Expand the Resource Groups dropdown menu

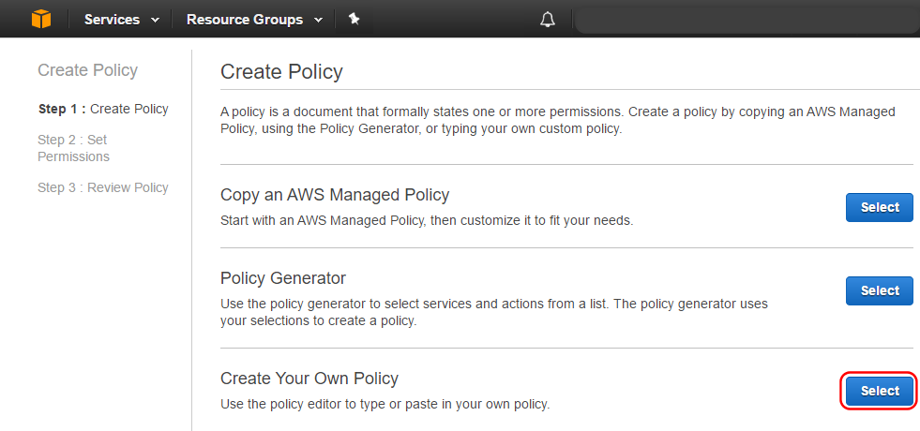255,20
